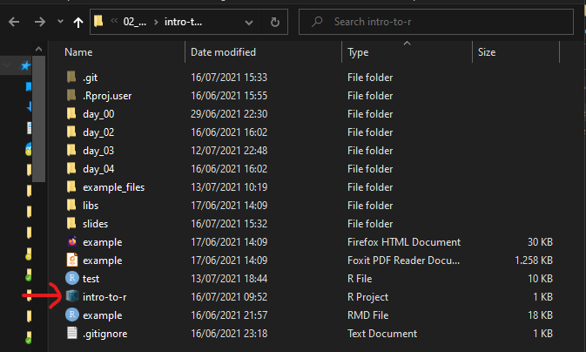Select the test R File icon
This screenshot has width=586, height=352.
click(x=72, y=279)
